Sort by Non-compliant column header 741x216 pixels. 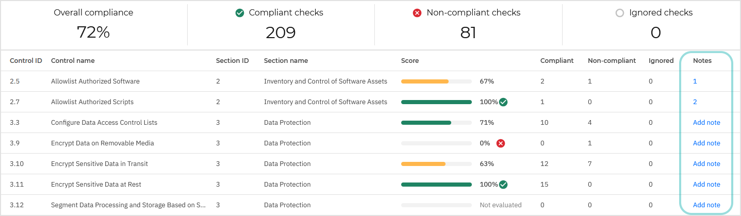(612, 61)
